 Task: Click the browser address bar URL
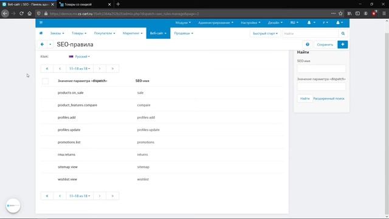tap(124, 13)
